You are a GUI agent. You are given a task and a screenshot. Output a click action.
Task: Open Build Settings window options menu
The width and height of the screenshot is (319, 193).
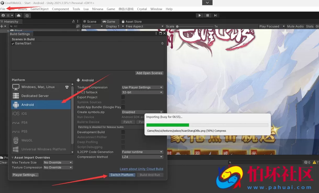[156, 33]
